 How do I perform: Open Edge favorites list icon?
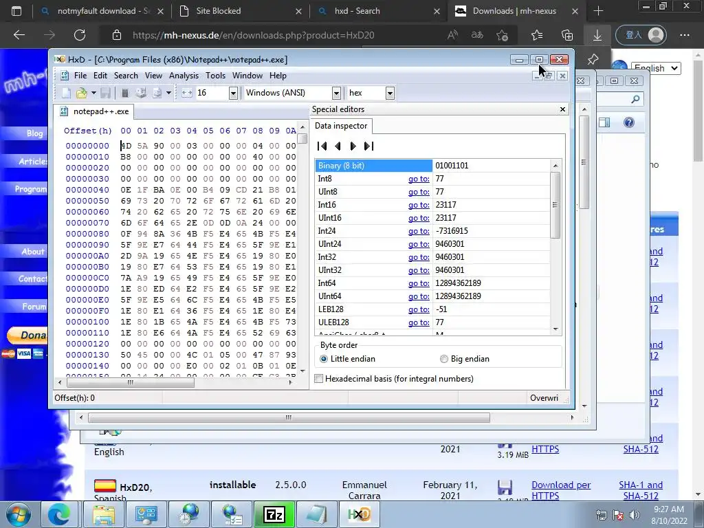click(x=537, y=35)
